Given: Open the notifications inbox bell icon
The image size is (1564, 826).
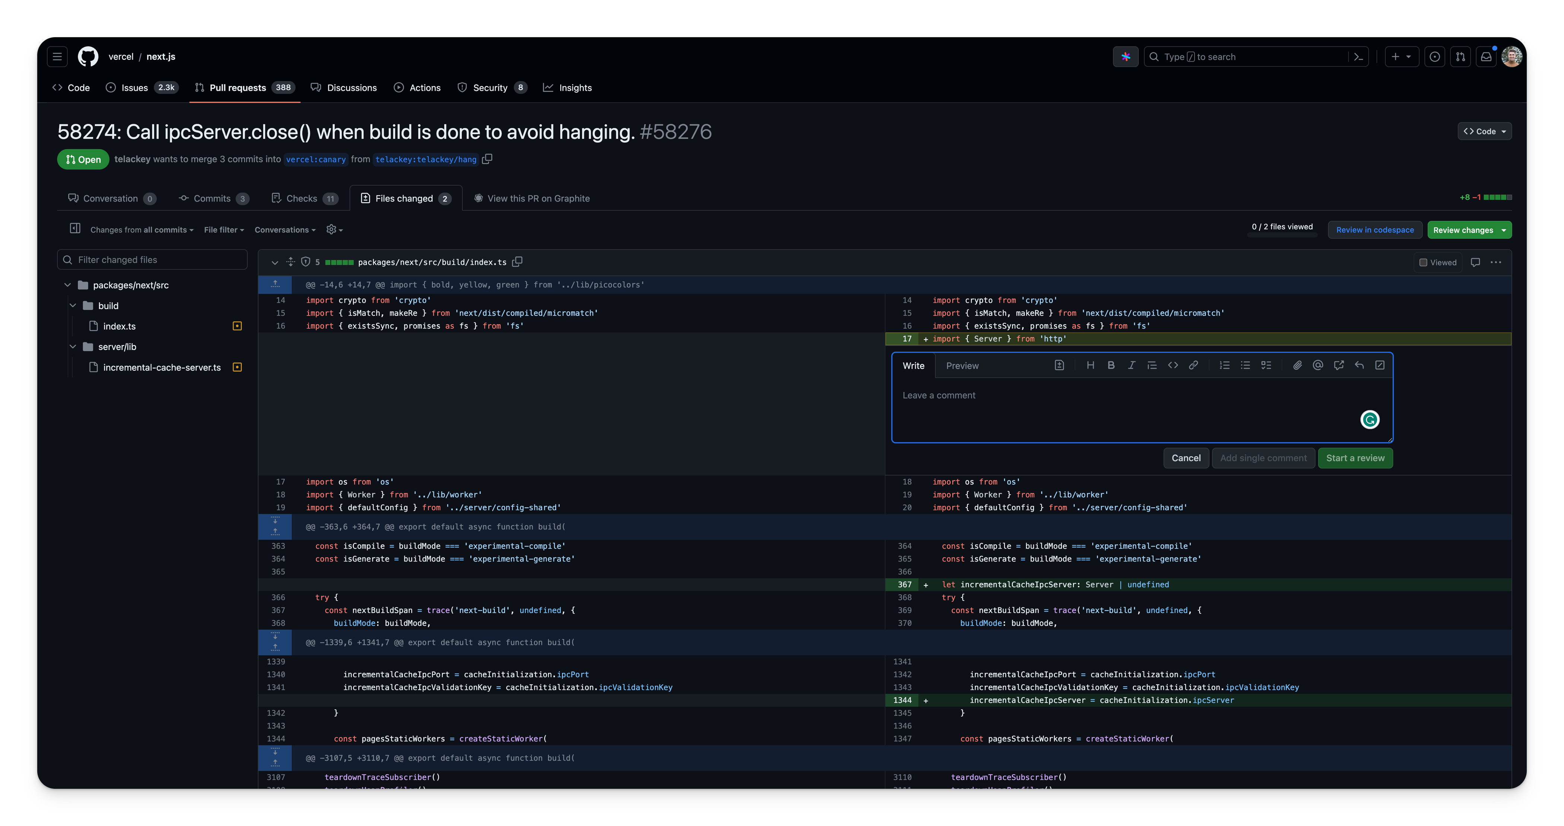Looking at the screenshot, I should (x=1486, y=57).
